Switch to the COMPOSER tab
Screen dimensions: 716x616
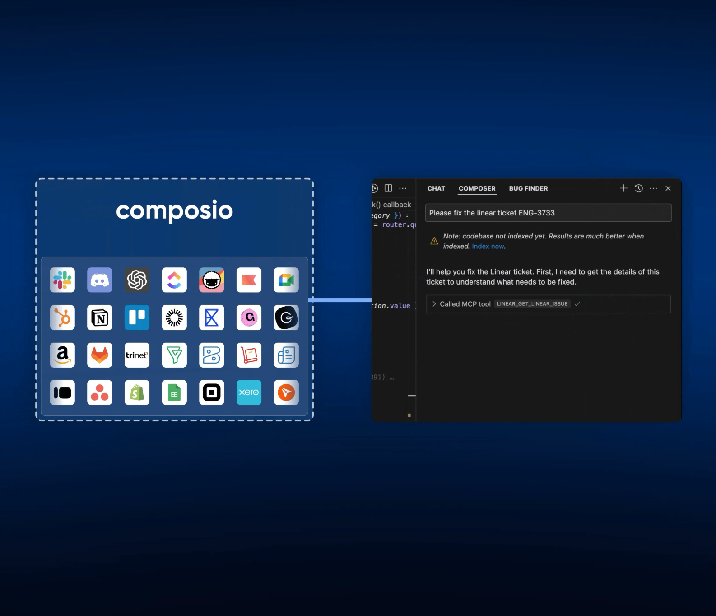click(477, 188)
